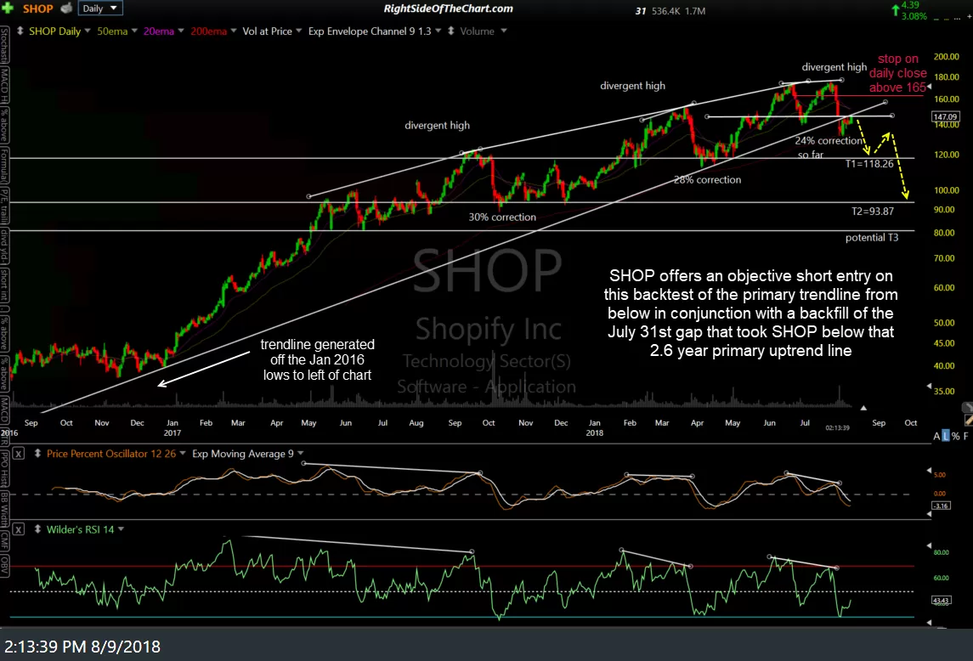The image size is (973, 661).
Task: Toggle logarithmic scale L button
Action: coord(946,436)
